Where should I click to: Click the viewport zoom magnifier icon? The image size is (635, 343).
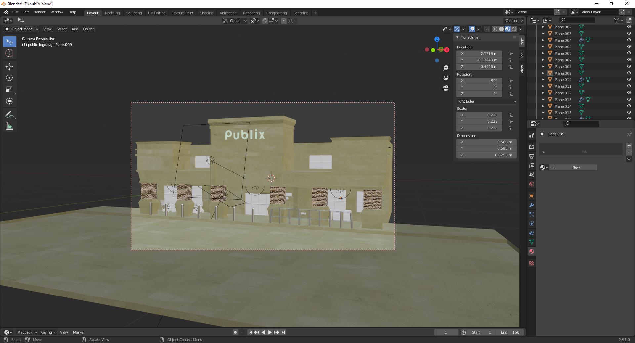coord(446,68)
